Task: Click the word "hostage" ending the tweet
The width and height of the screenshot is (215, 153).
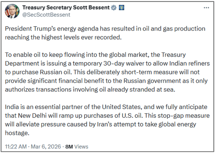Action: (x=17, y=133)
